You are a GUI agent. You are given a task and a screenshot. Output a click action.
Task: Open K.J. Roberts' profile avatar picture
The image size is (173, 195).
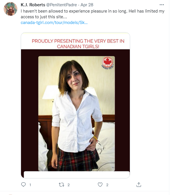(x=11, y=9)
